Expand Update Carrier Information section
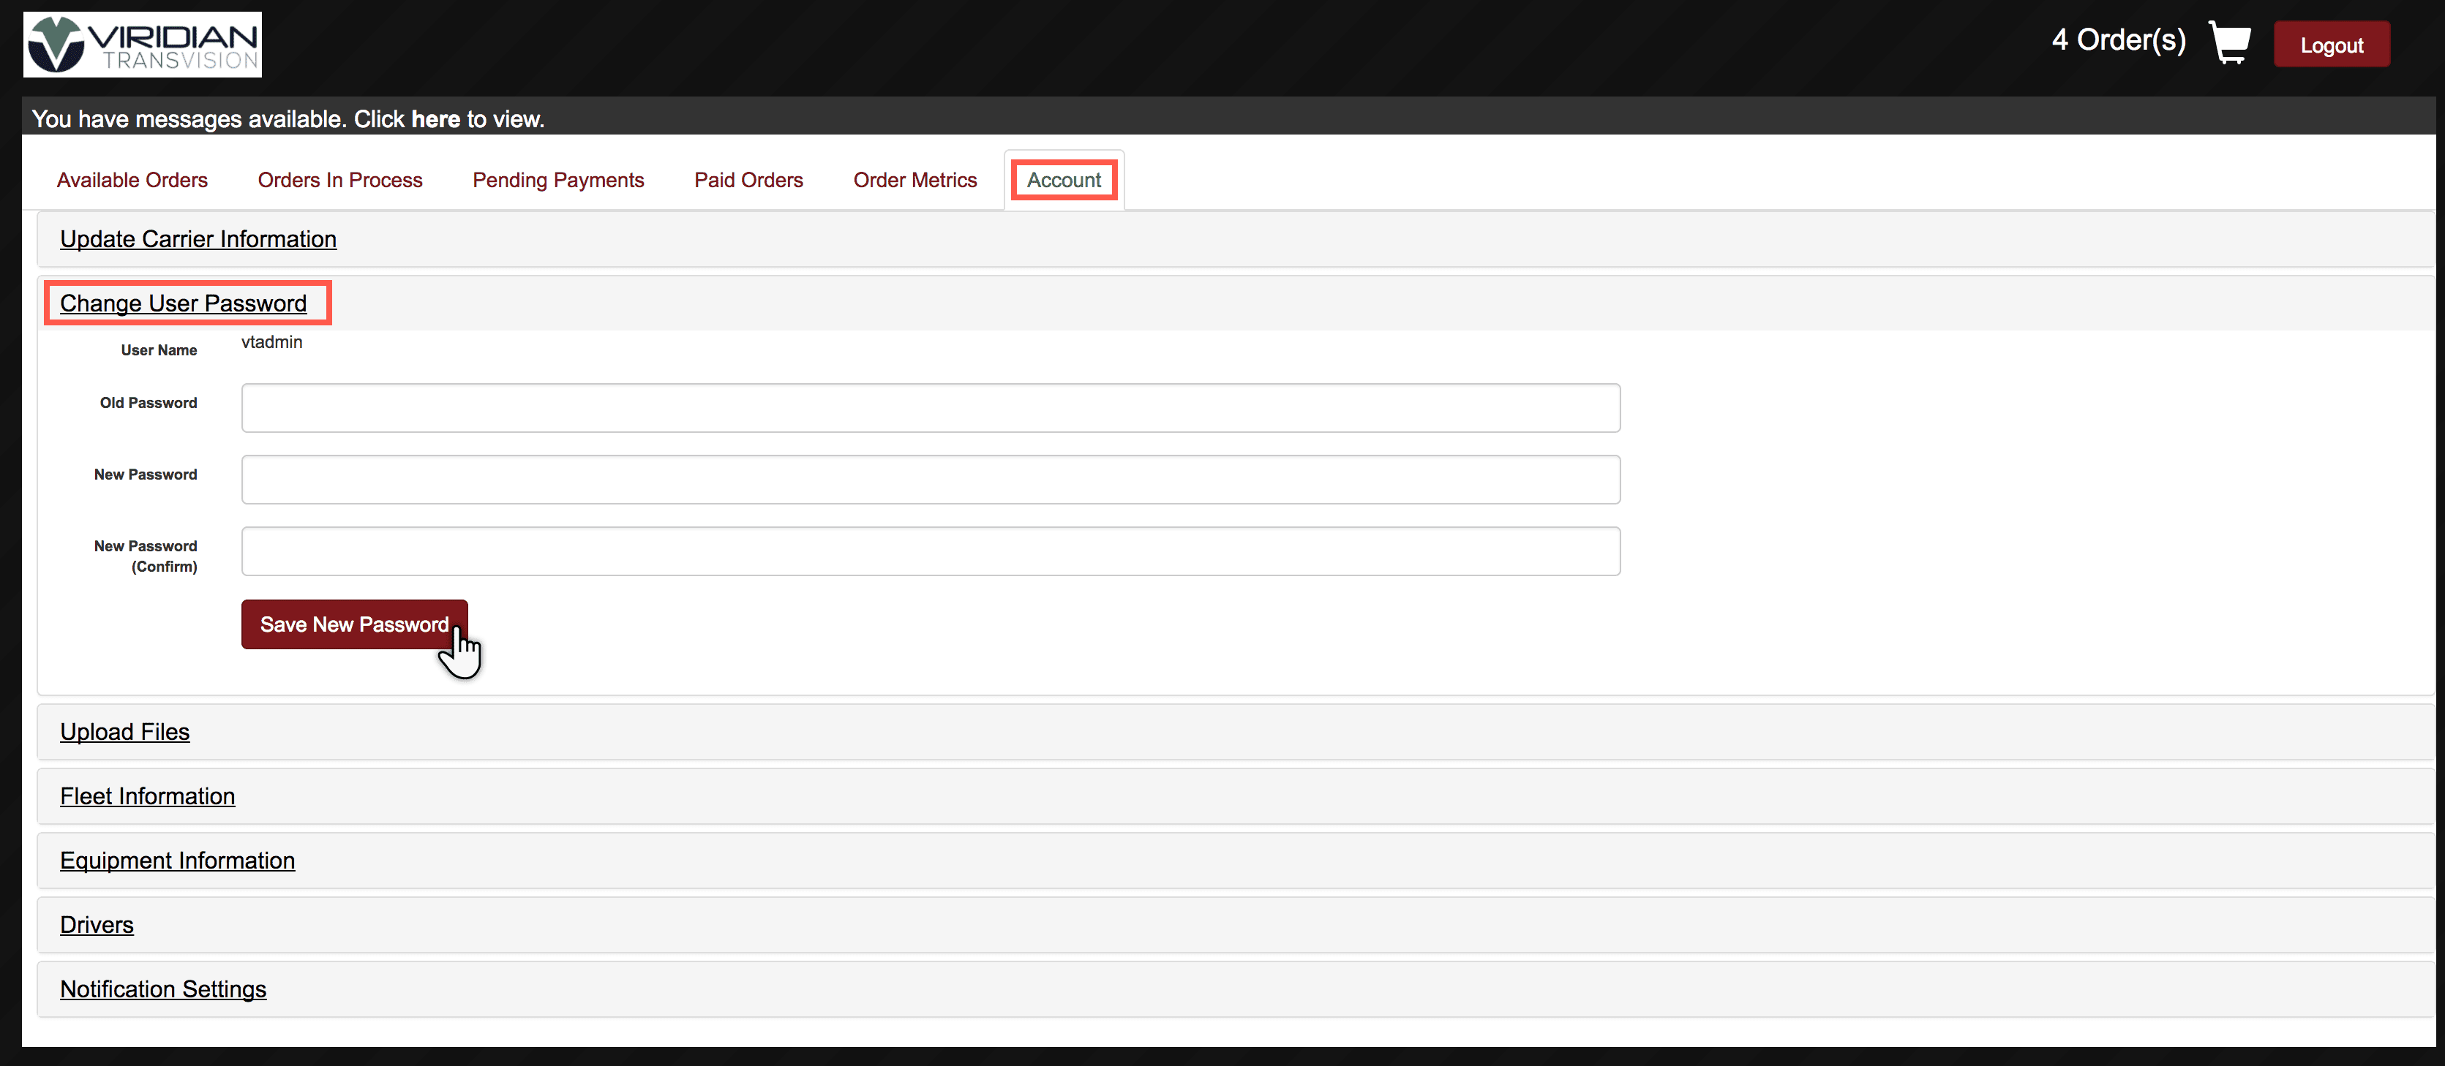This screenshot has width=2445, height=1066. tap(198, 239)
